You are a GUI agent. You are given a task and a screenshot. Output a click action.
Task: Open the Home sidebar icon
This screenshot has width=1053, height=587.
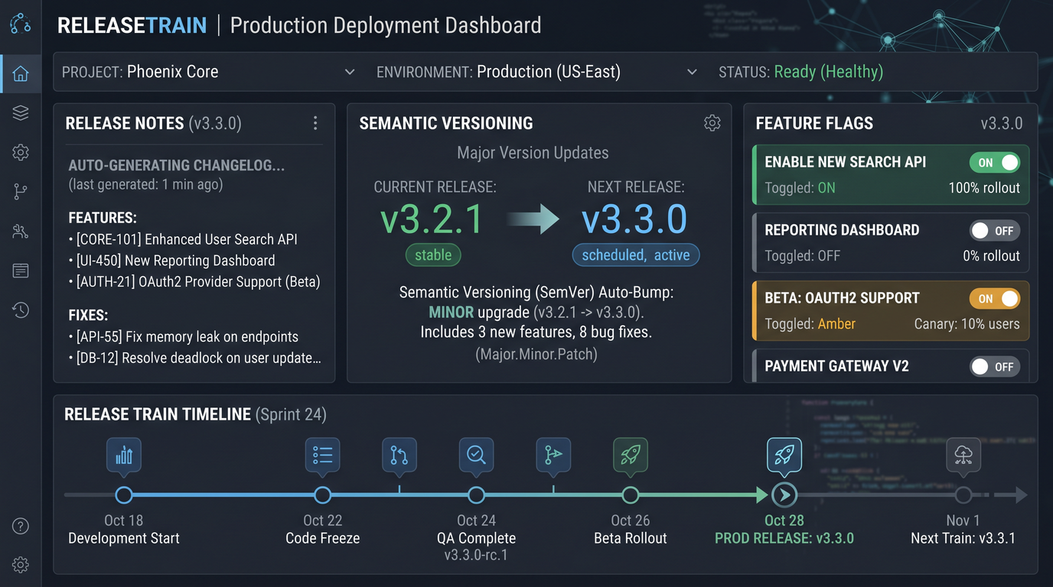[21, 73]
